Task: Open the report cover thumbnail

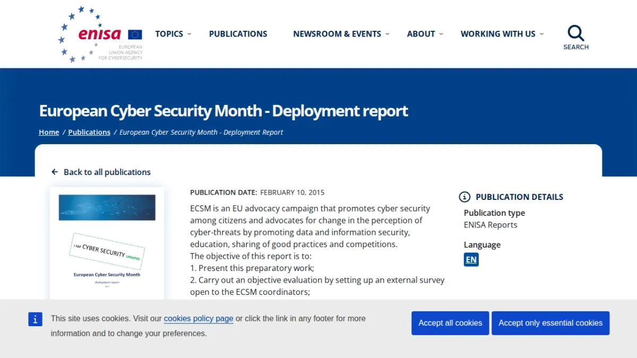Action: [107, 243]
